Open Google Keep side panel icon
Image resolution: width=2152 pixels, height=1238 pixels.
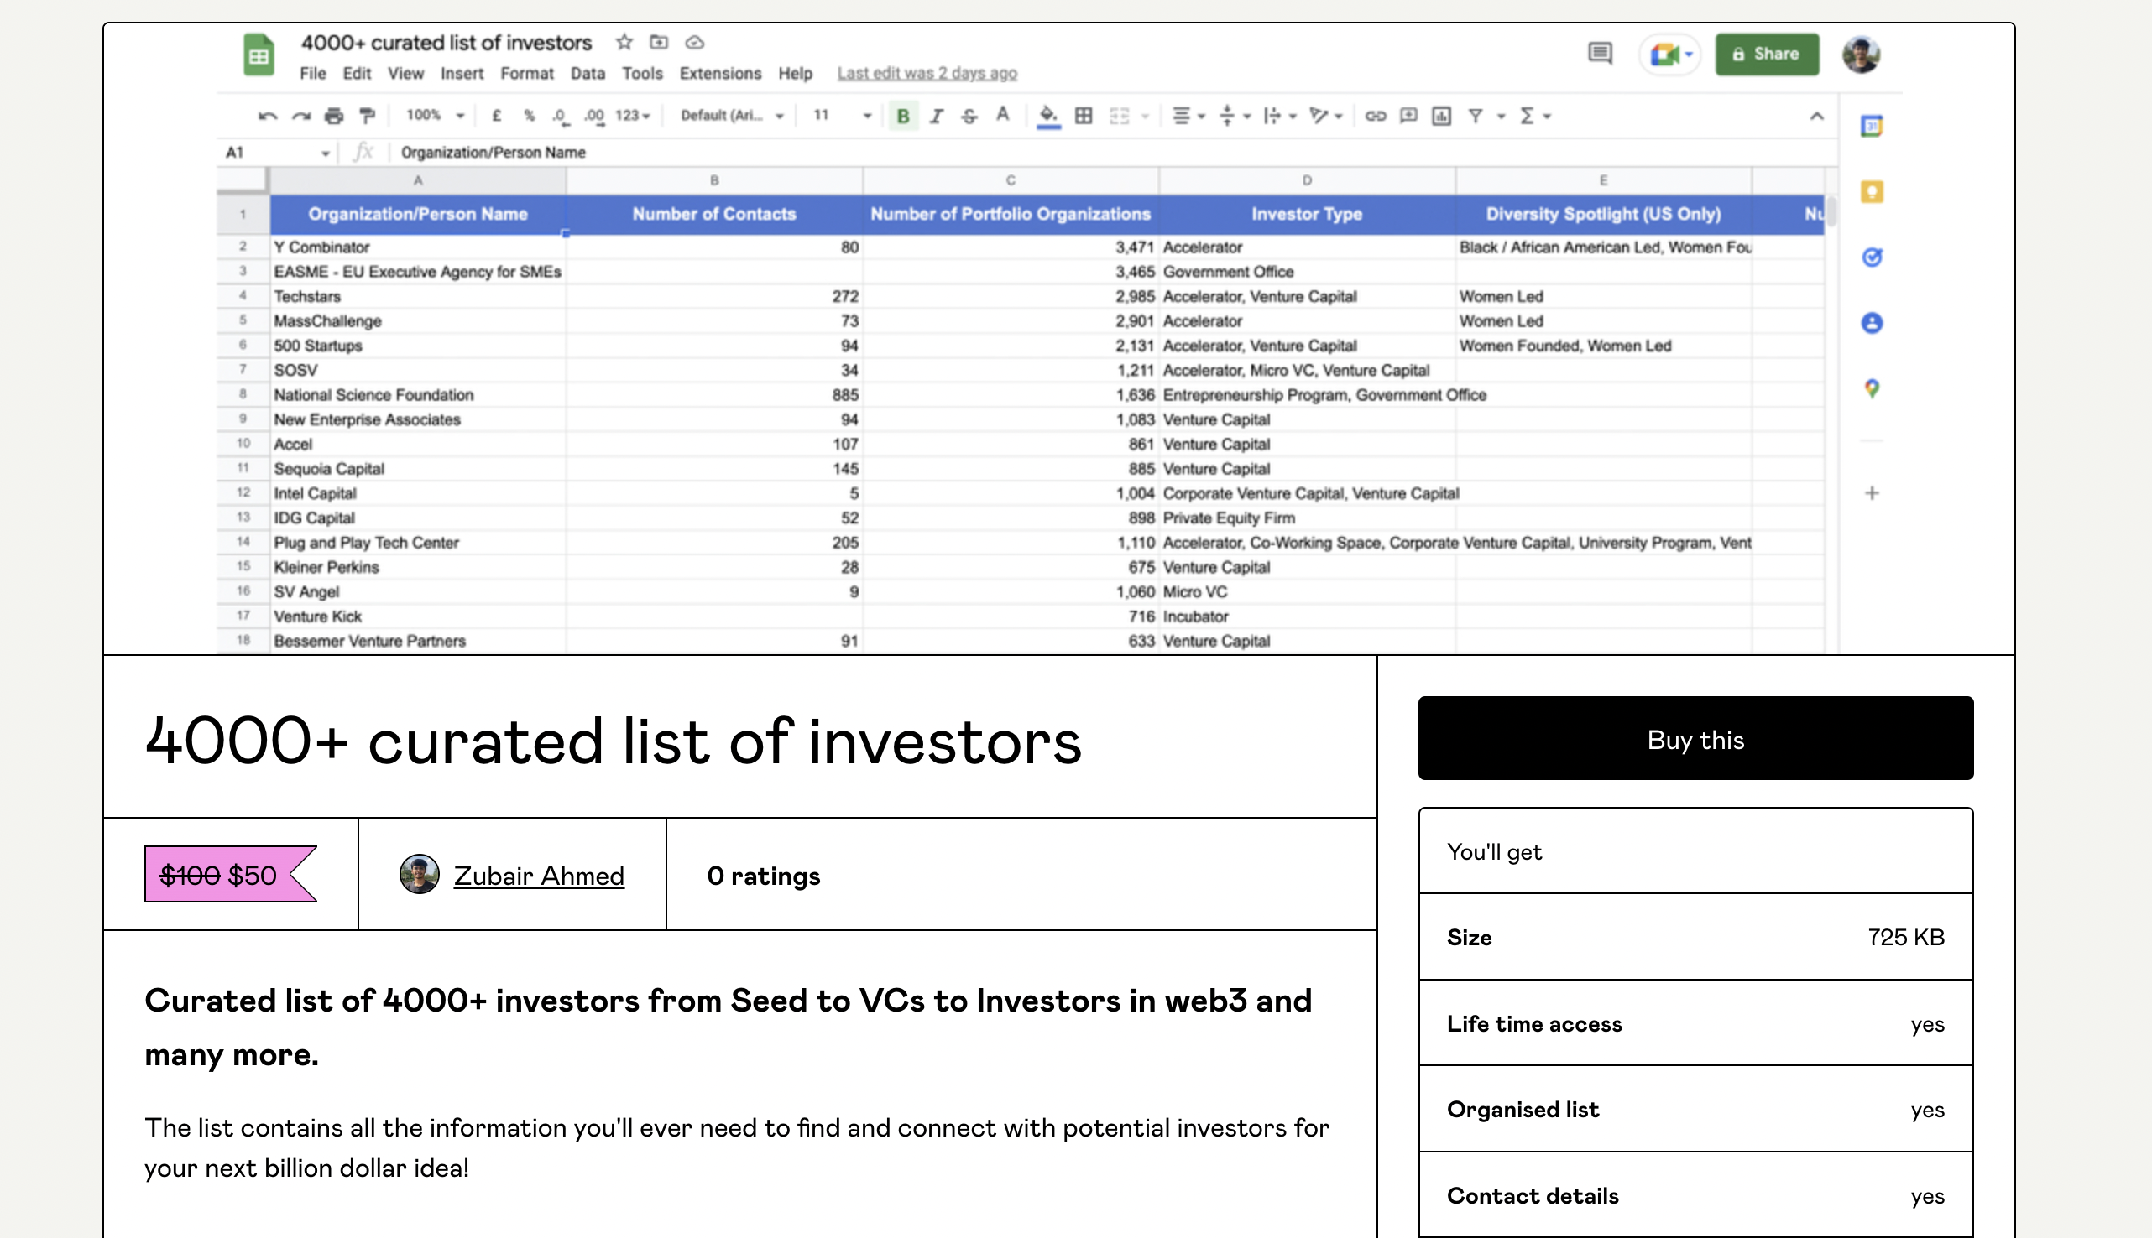[x=1872, y=192]
